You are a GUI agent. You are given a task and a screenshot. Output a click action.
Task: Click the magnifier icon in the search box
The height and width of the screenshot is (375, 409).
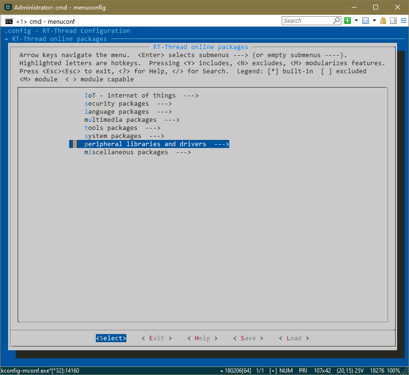click(337, 20)
